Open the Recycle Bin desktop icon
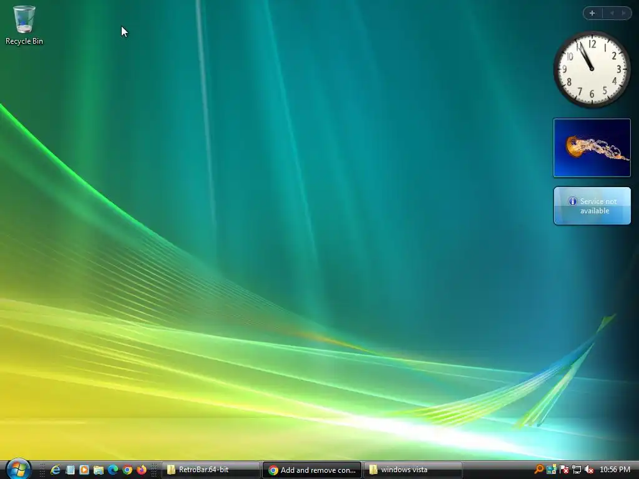 click(x=24, y=25)
